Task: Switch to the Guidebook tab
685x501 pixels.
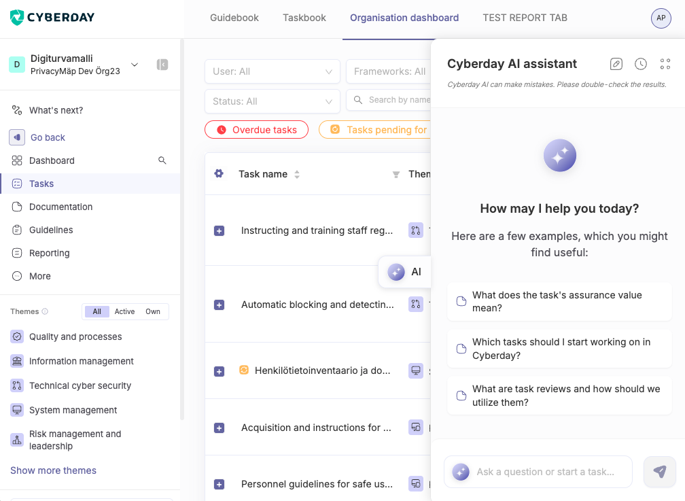Action: point(234,18)
